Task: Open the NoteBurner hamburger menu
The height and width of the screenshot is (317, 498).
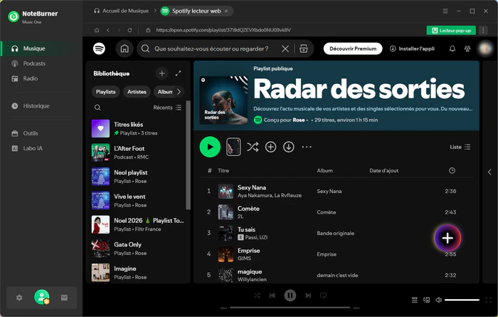Action: (445, 11)
